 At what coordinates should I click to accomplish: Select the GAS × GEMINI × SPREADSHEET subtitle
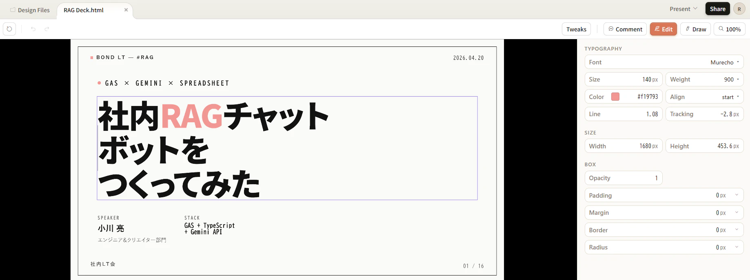(167, 83)
